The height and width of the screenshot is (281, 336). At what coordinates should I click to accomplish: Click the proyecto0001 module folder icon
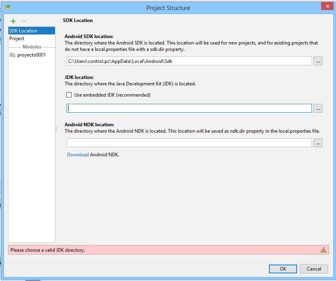click(x=12, y=55)
